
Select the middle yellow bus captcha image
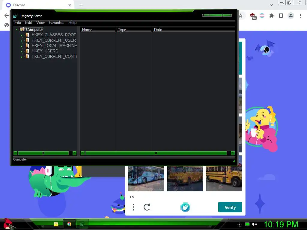(185, 178)
